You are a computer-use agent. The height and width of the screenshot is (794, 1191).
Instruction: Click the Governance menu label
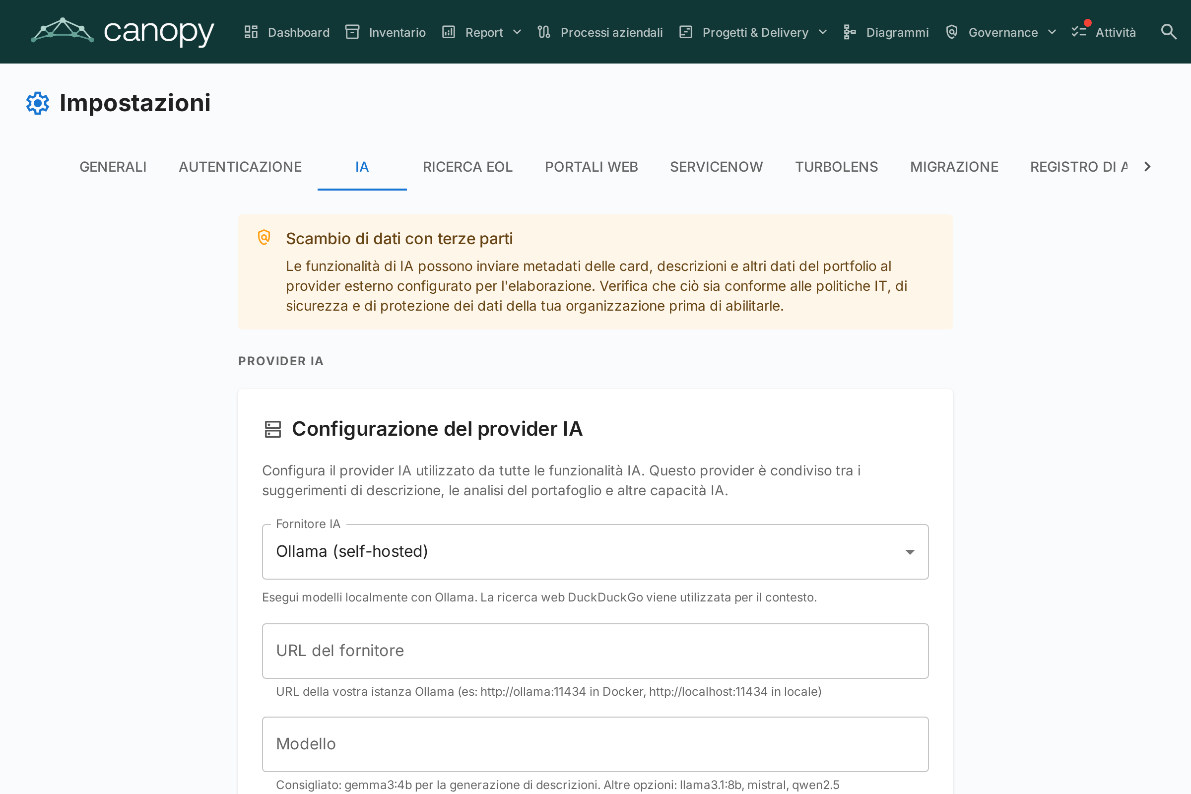coord(1003,32)
